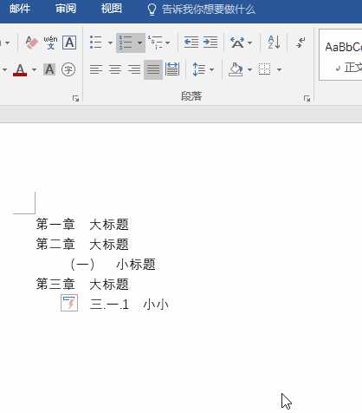Switch to the 视图 ribbon tab
362x413 pixels.
click(112, 9)
